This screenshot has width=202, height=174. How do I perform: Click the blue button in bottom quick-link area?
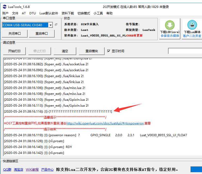click(x=196, y=169)
